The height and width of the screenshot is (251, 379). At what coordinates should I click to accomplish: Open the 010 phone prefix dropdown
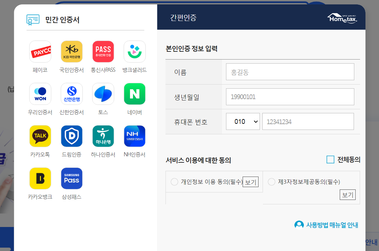[243, 121]
